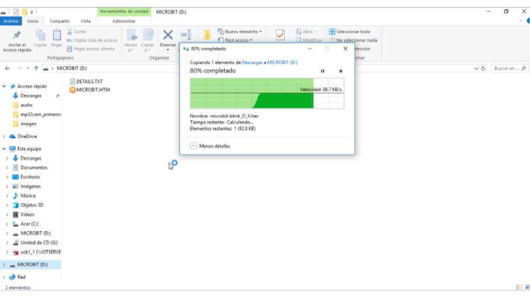The width and height of the screenshot is (530, 298).
Task: Pause the file copy operation
Action: [x=322, y=71]
